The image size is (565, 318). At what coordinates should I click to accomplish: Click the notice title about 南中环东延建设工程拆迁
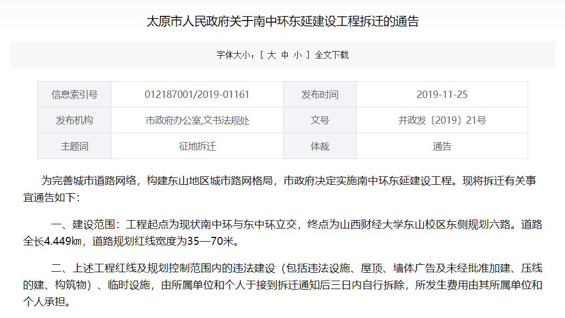click(x=282, y=21)
